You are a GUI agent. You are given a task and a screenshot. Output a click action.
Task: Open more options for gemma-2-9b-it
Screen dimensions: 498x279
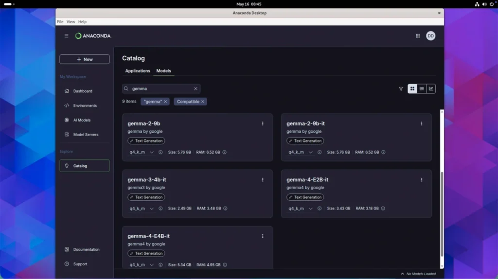click(422, 123)
